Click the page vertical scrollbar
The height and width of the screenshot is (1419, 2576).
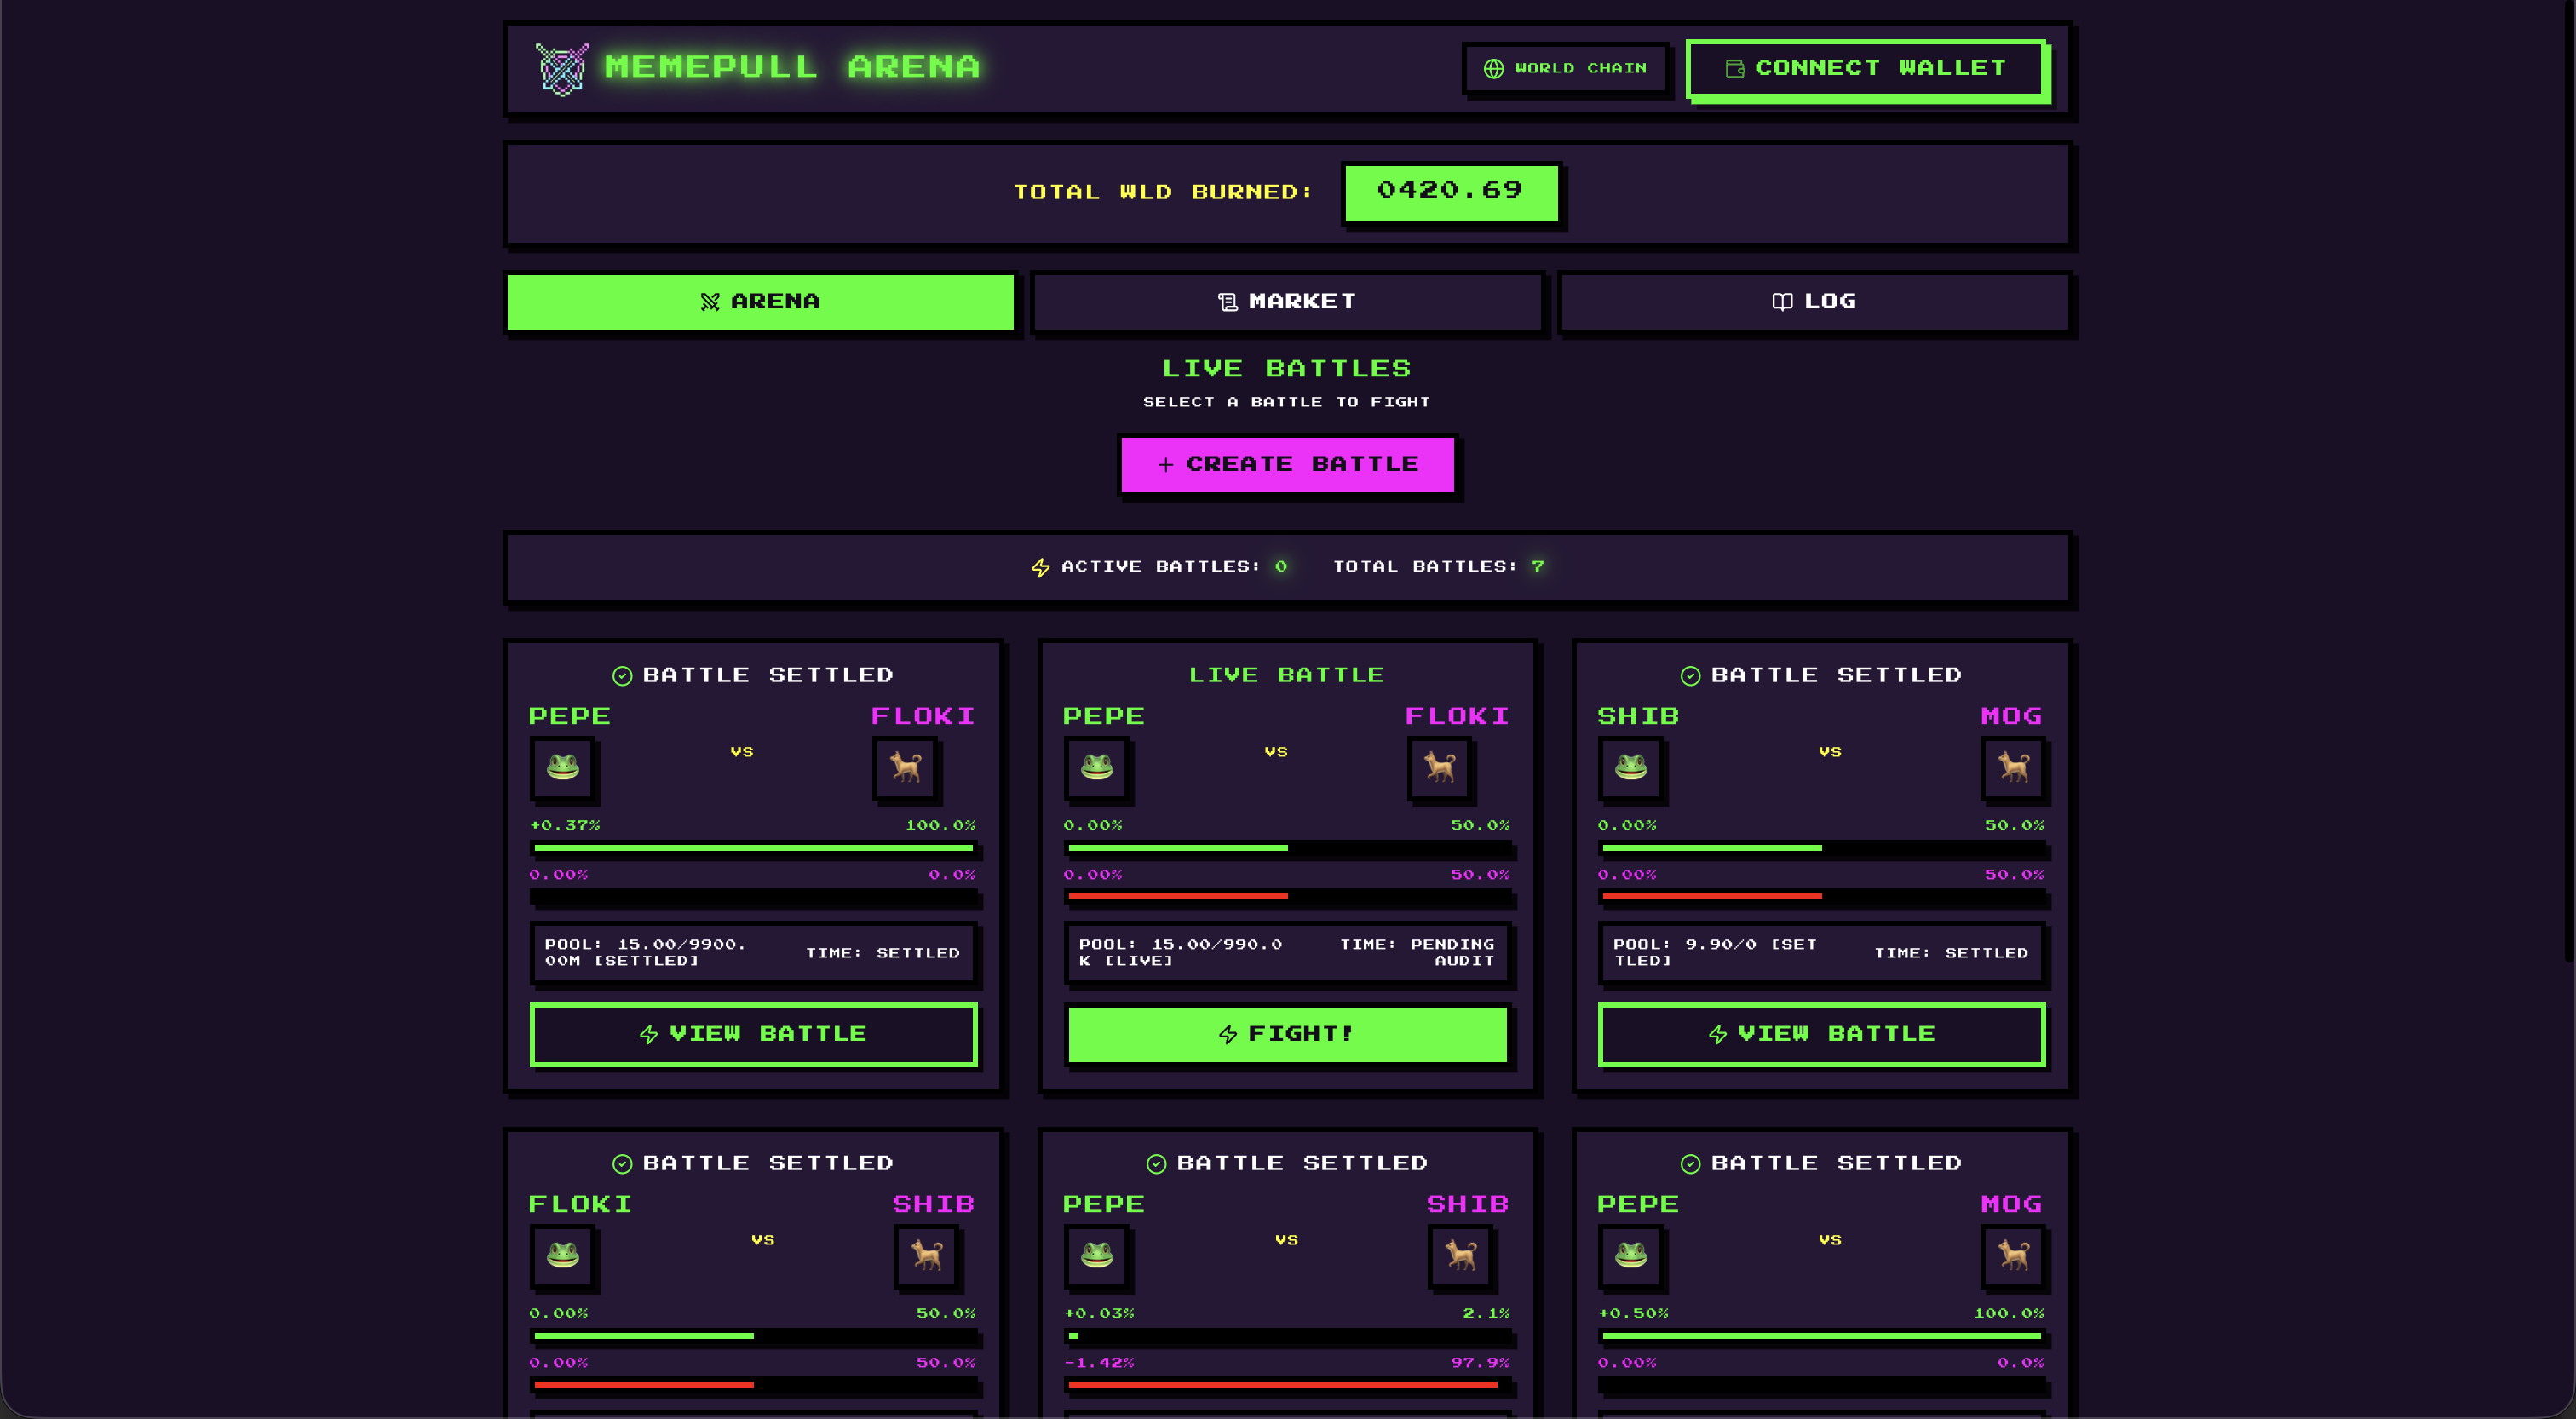pos(2569,480)
